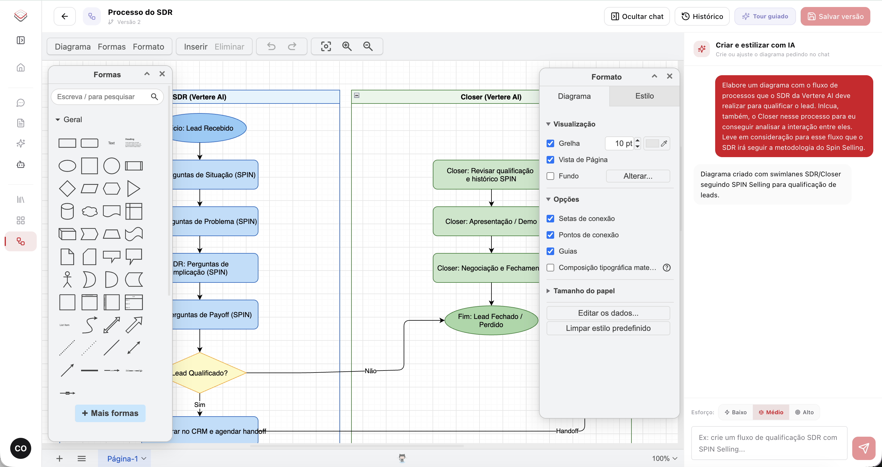Click the send message paper plane button
882x467 pixels.
(x=864, y=448)
